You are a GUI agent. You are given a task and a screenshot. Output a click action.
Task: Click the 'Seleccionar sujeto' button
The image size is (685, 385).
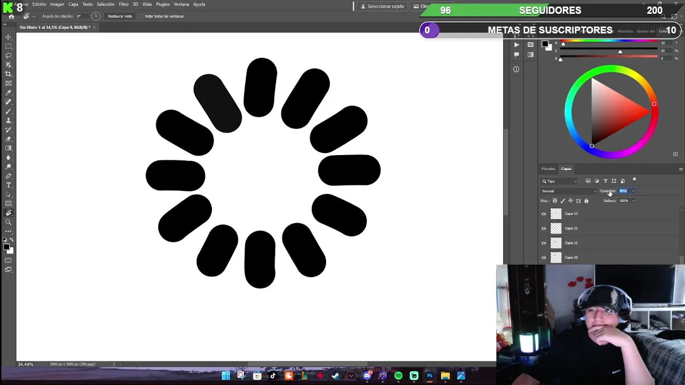click(382, 6)
